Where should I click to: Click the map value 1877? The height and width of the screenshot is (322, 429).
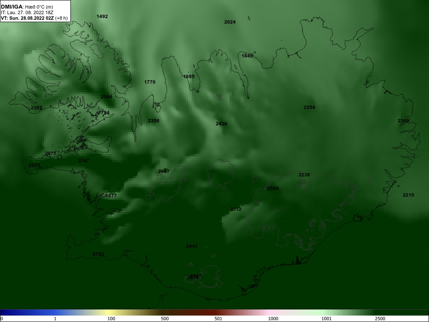click(111, 196)
